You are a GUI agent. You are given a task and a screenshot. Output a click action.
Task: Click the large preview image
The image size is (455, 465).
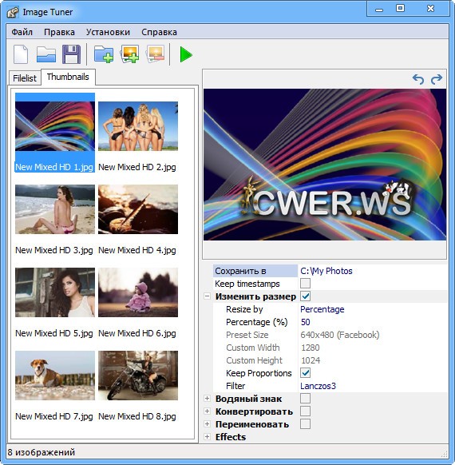(325, 165)
